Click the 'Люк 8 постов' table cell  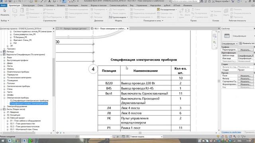tap(146, 113)
